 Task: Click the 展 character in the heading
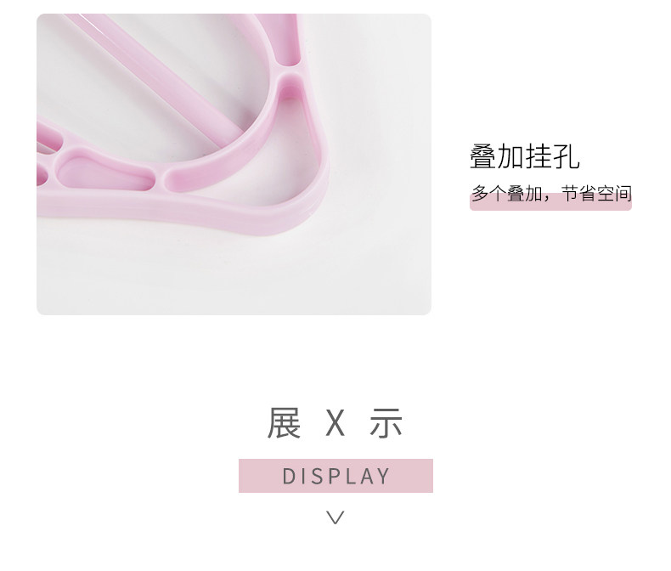click(x=284, y=423)
